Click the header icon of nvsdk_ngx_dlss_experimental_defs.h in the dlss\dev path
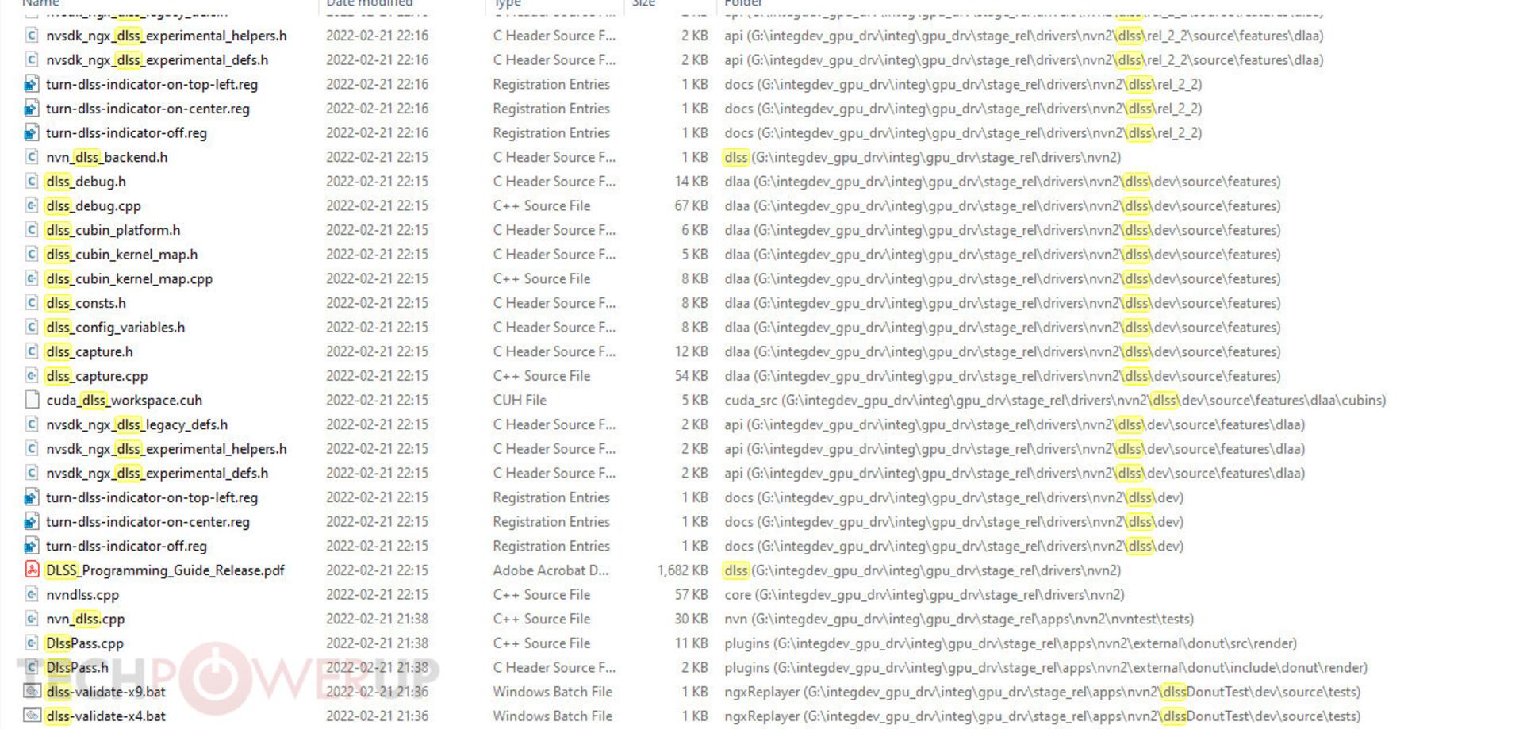The image size is (1523, 729). tap(32, 473)
